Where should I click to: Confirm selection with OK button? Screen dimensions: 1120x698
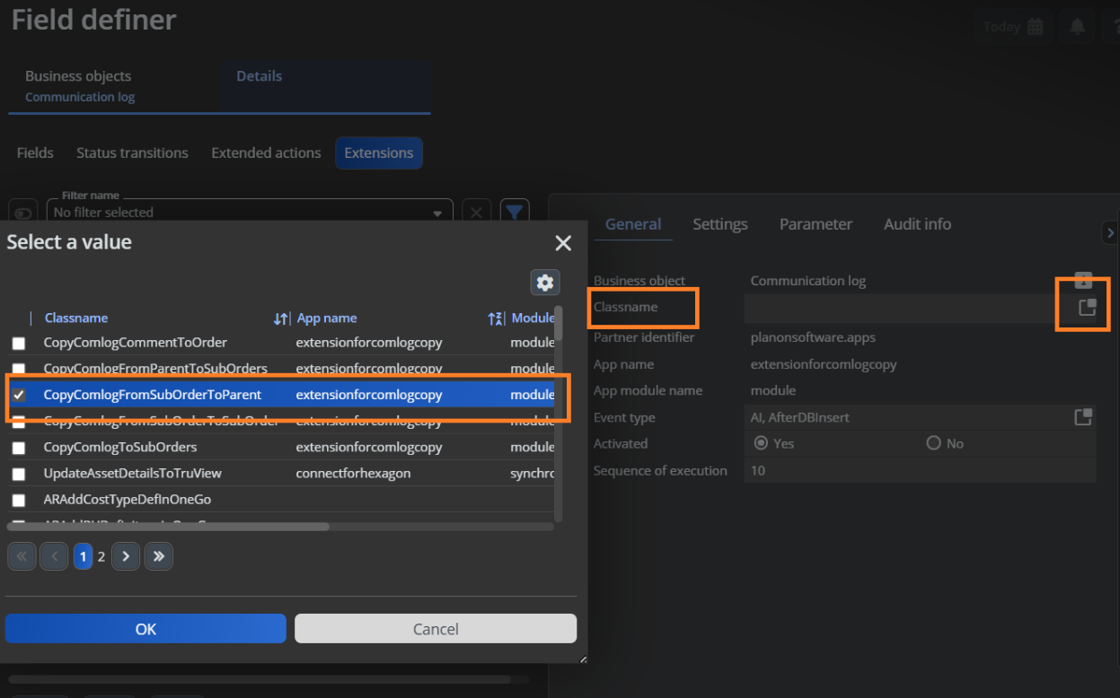(146, 629)
